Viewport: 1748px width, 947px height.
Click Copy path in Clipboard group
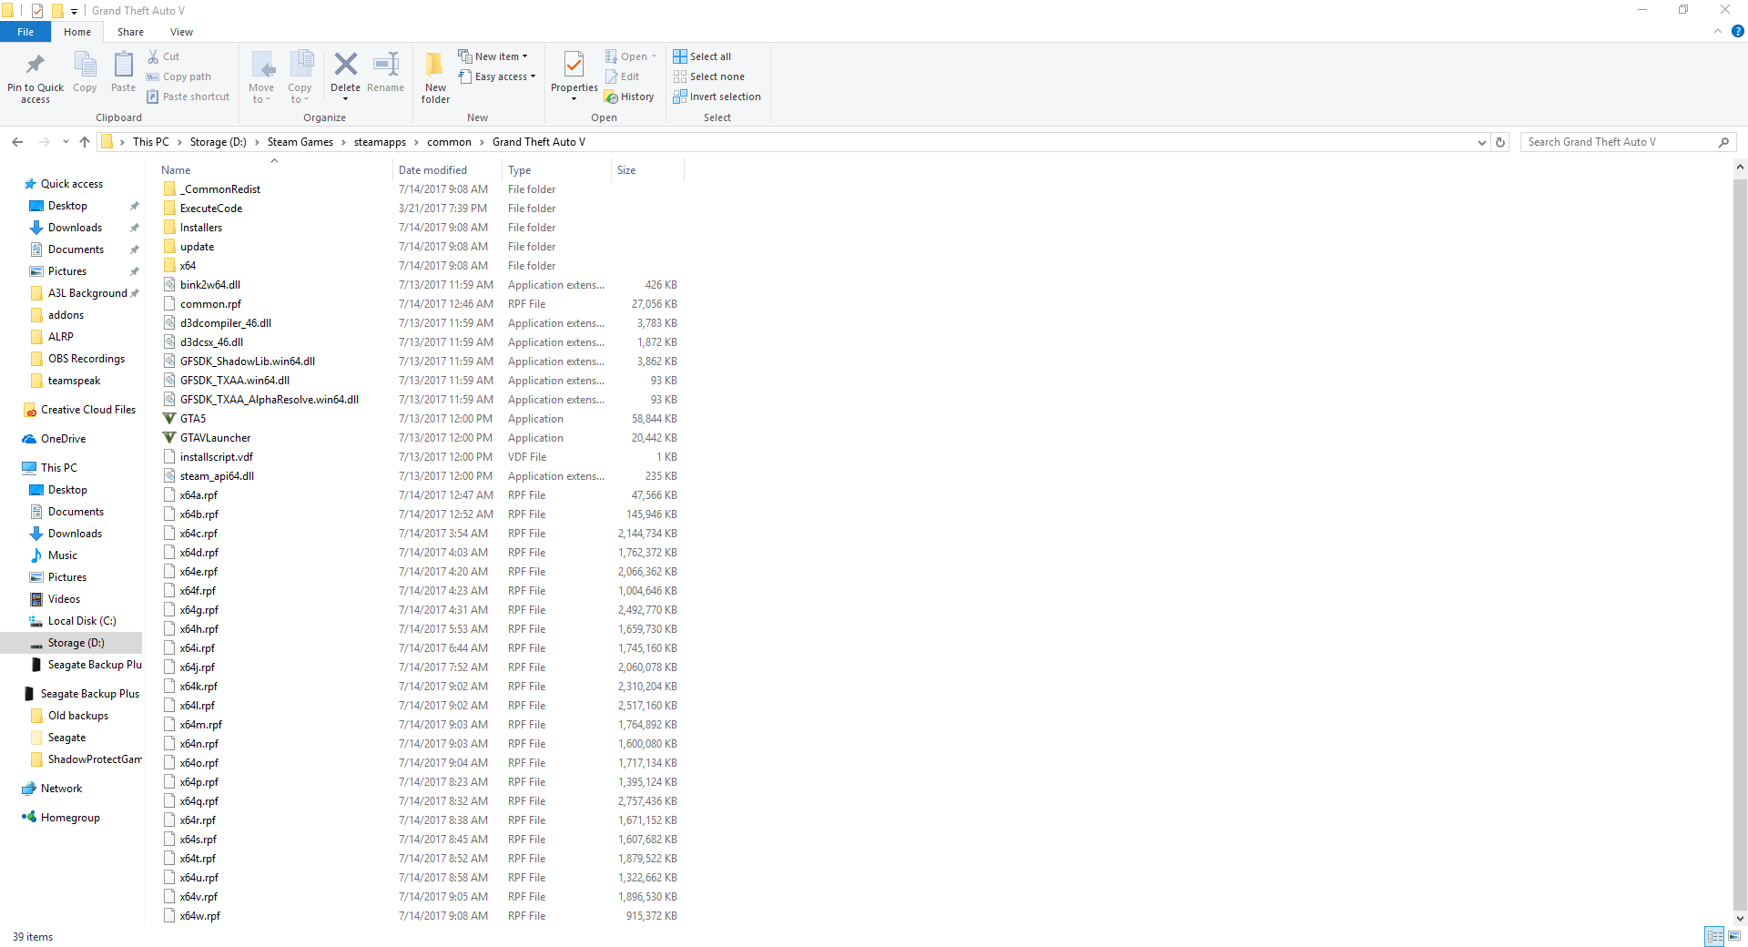pos(179,76)
